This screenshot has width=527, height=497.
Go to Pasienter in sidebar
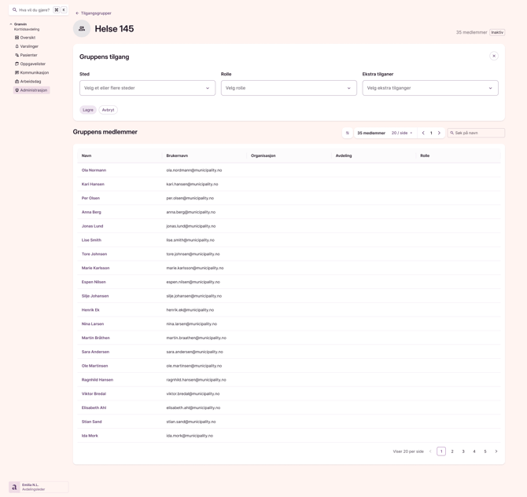[x=28, y=55]
